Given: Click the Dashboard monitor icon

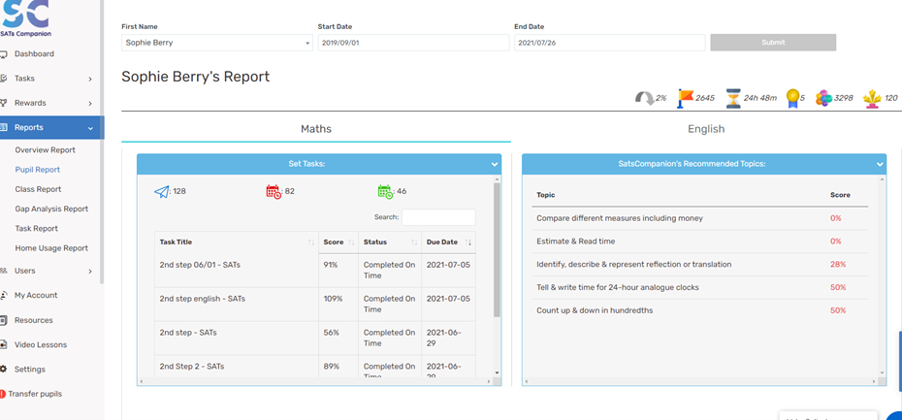Looking at the screenshot, I should coord(3,54).
